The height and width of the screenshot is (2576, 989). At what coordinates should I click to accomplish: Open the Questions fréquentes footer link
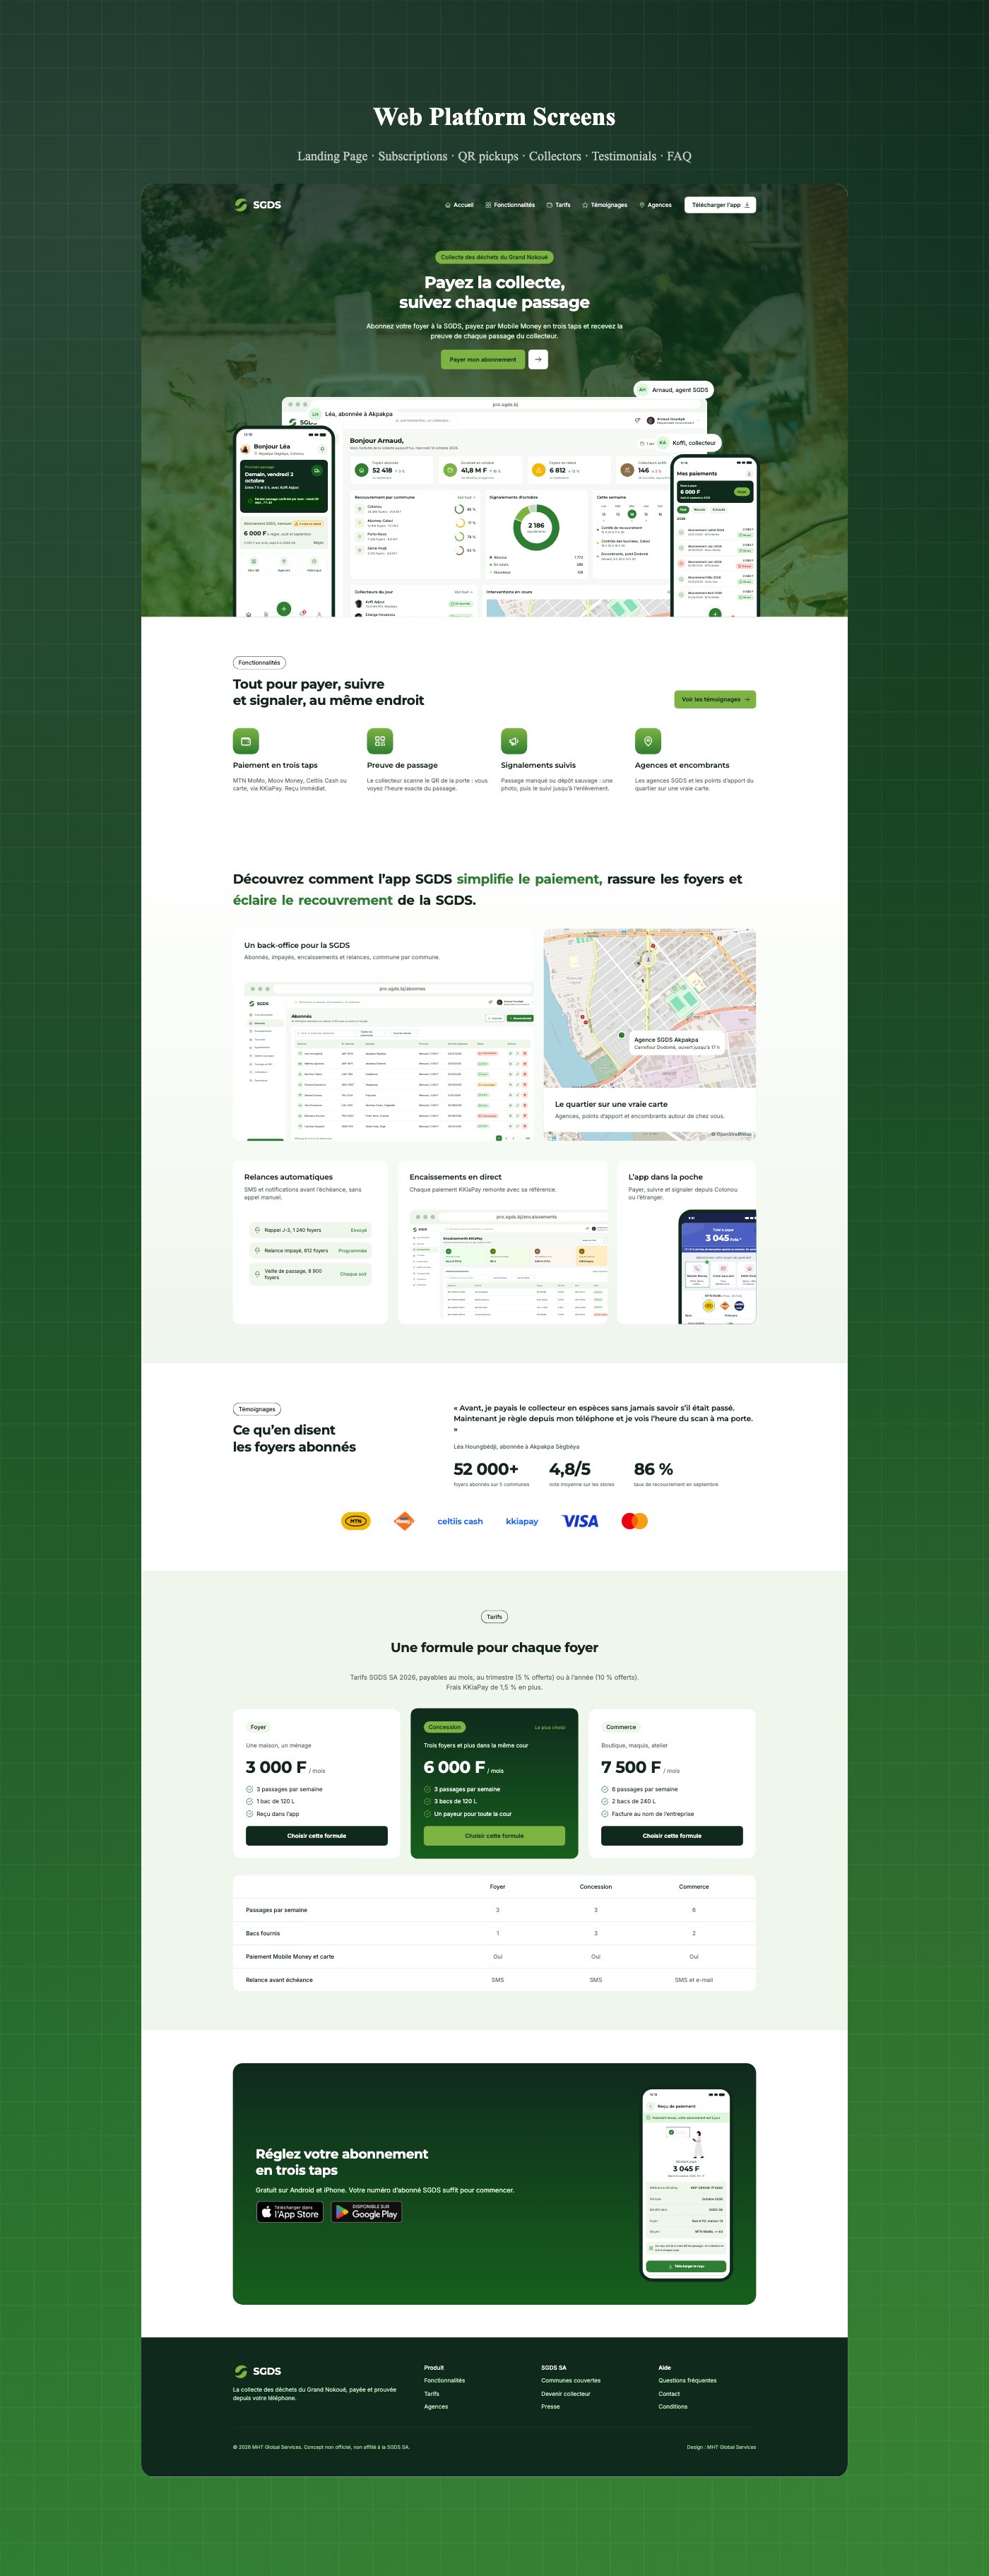click(687, 2381)
